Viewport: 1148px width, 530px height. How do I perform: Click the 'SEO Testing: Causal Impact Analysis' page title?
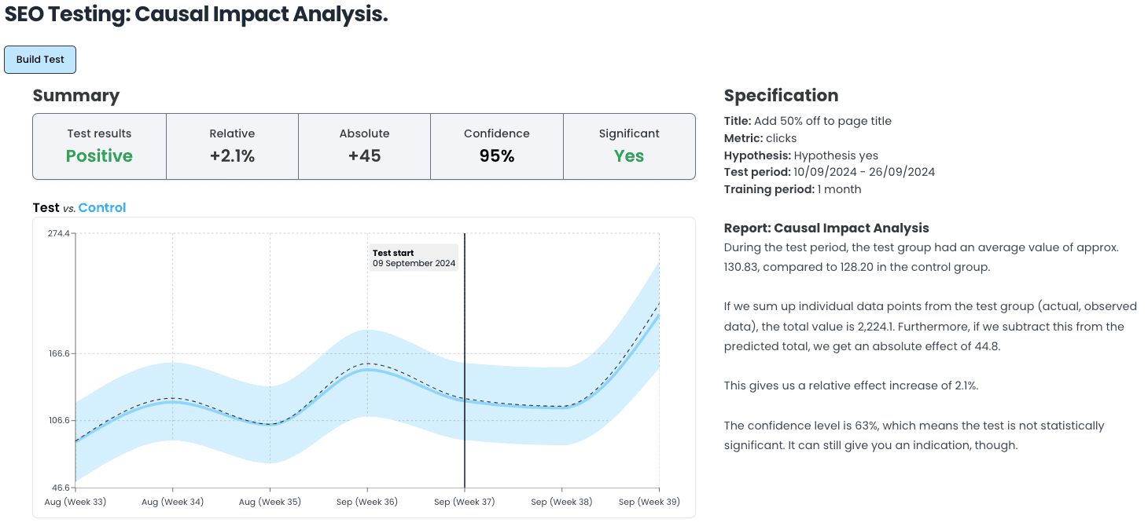tap(195, 14)
